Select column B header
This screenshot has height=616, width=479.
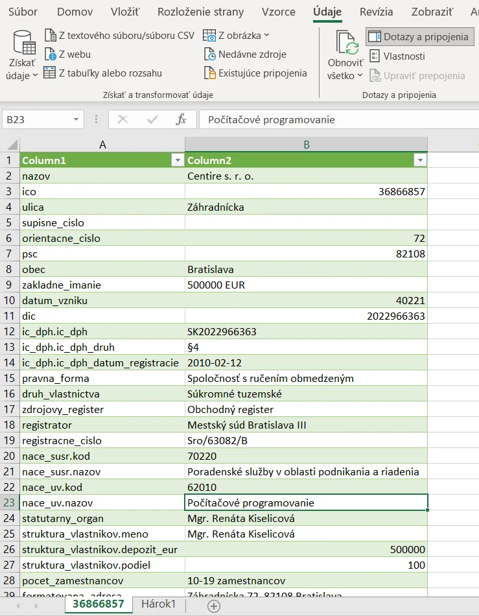click(x=306, y=145)
